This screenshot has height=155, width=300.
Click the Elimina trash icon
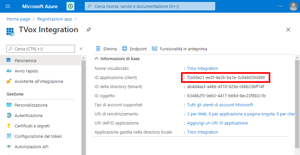pyautogui.click(x=98, y=49)
